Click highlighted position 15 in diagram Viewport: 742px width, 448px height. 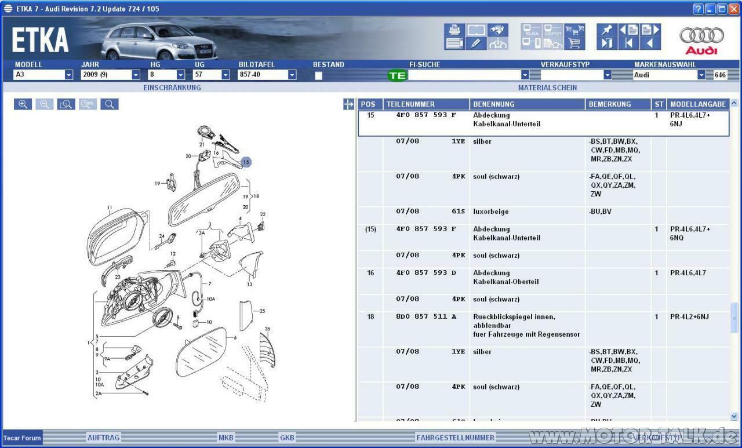[x=246, y=162]
